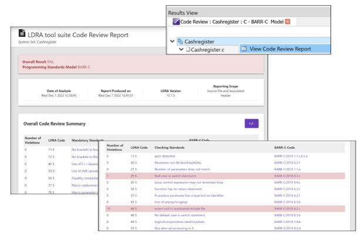Click the 46 S LDRA code cell
Viewport: 364px width, 234px height.
133,209
